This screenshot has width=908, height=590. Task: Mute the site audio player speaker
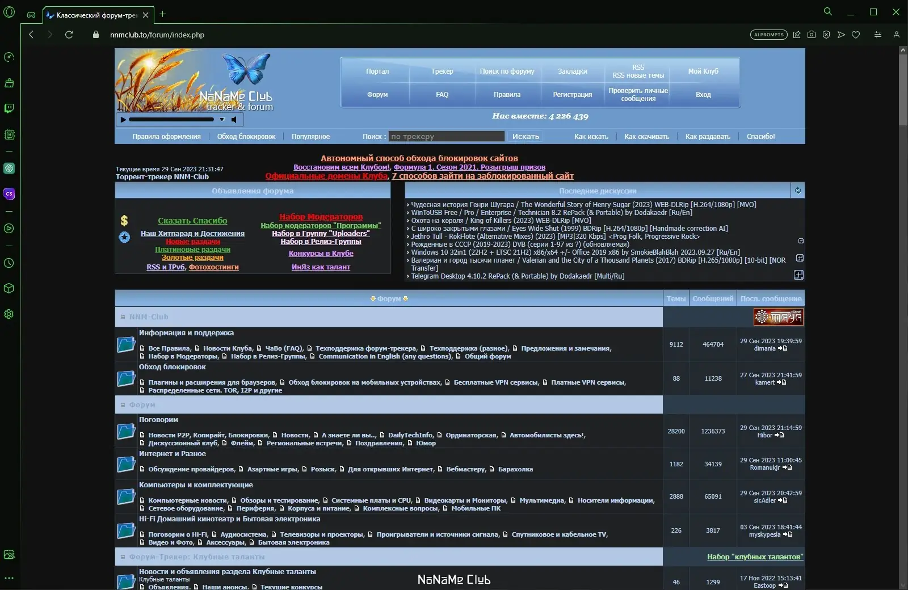click(234, 120)
